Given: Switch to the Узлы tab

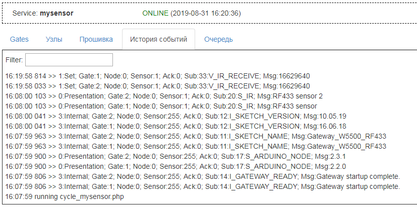Looking at the screenshot, I should [x=54, y=39].
